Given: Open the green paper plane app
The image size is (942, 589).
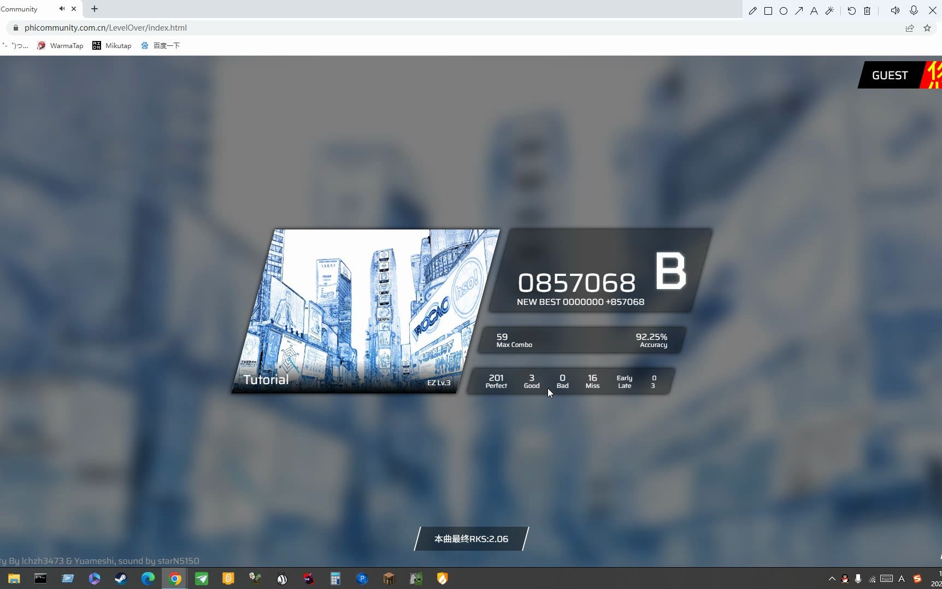Looking at the screenshot, I should [x=202, y=579].
